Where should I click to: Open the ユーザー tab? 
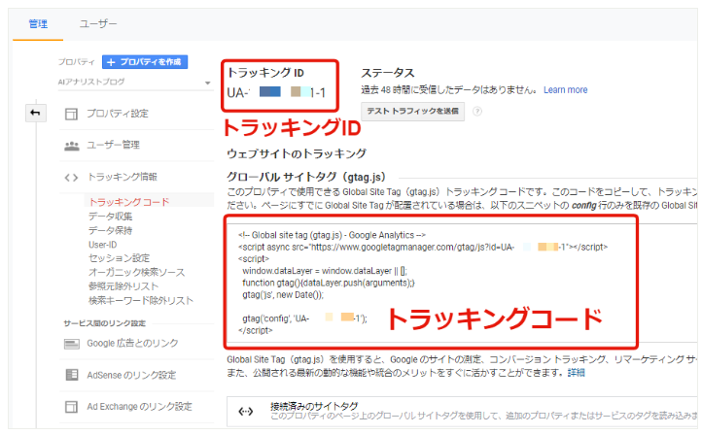[x=98, y=23]
